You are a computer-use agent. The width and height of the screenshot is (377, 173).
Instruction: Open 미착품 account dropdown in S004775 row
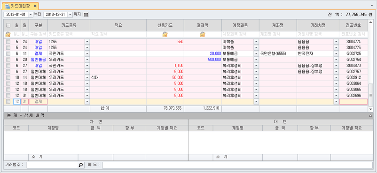pos(256,47)
